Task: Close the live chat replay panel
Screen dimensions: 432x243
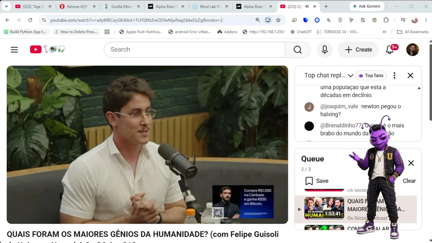Action: point(410,76)
